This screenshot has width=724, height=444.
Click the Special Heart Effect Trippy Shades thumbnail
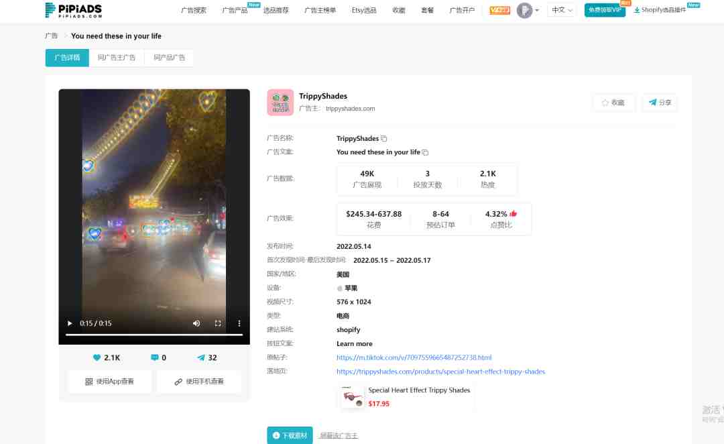[x=353, y=397]
